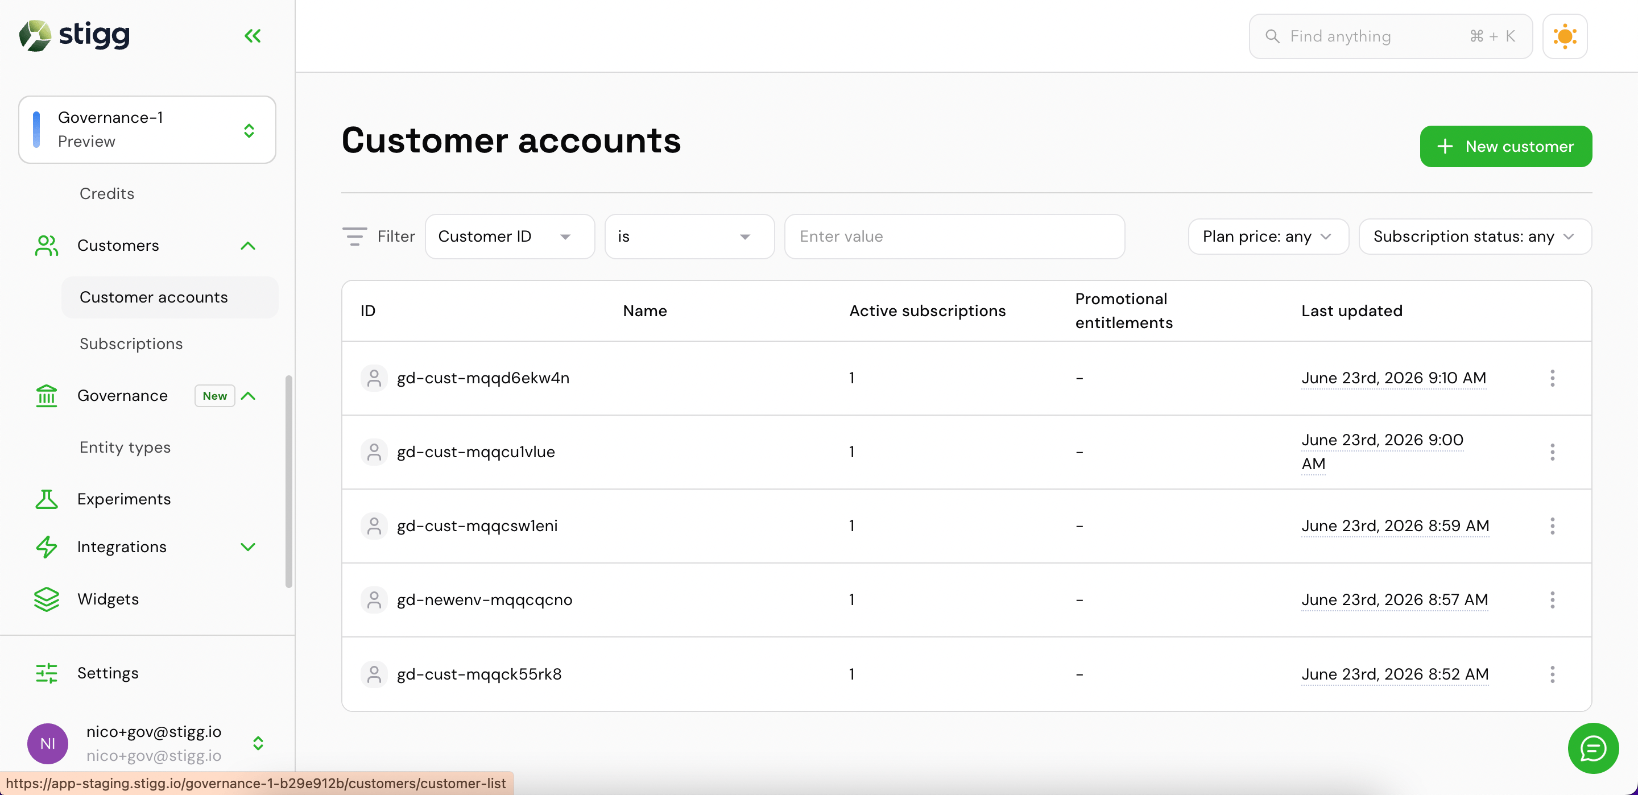1638x795 pixels.
Task: Click the Integrations lightning icon
Action: tap(47, 547)
